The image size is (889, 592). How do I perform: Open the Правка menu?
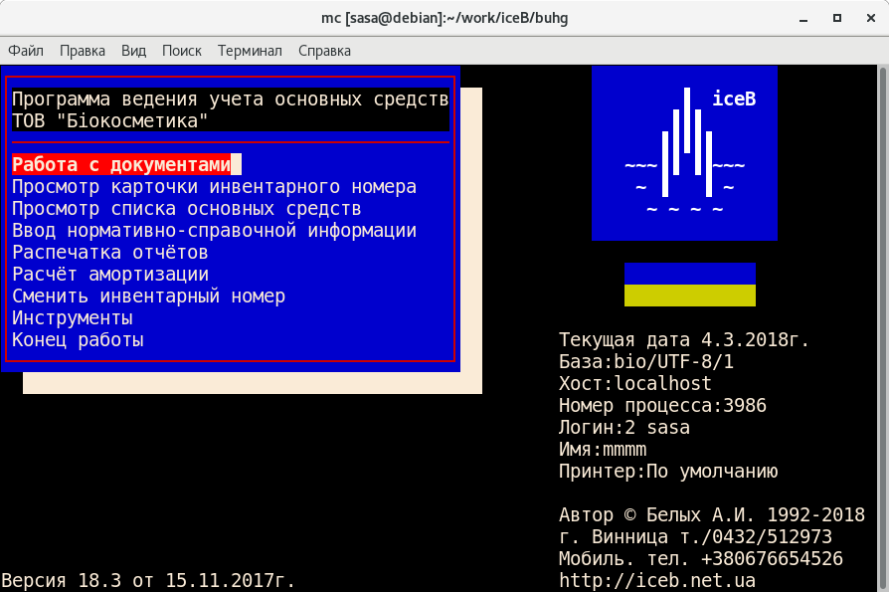pos(83,51)
